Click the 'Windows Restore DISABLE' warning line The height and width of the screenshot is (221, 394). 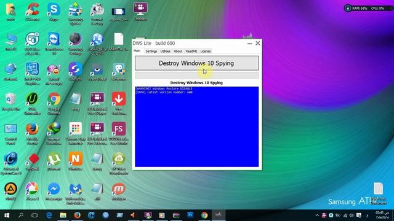click(164, 88)
